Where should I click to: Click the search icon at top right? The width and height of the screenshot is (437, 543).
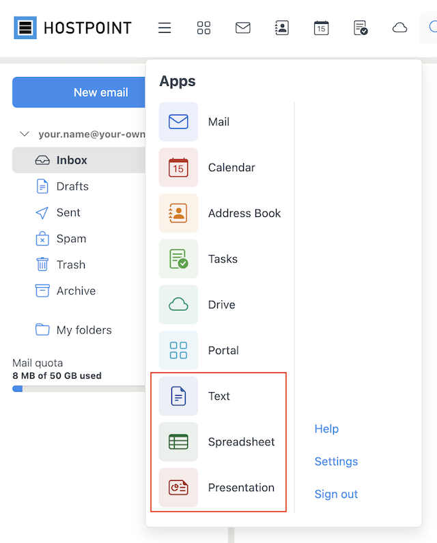432,27
